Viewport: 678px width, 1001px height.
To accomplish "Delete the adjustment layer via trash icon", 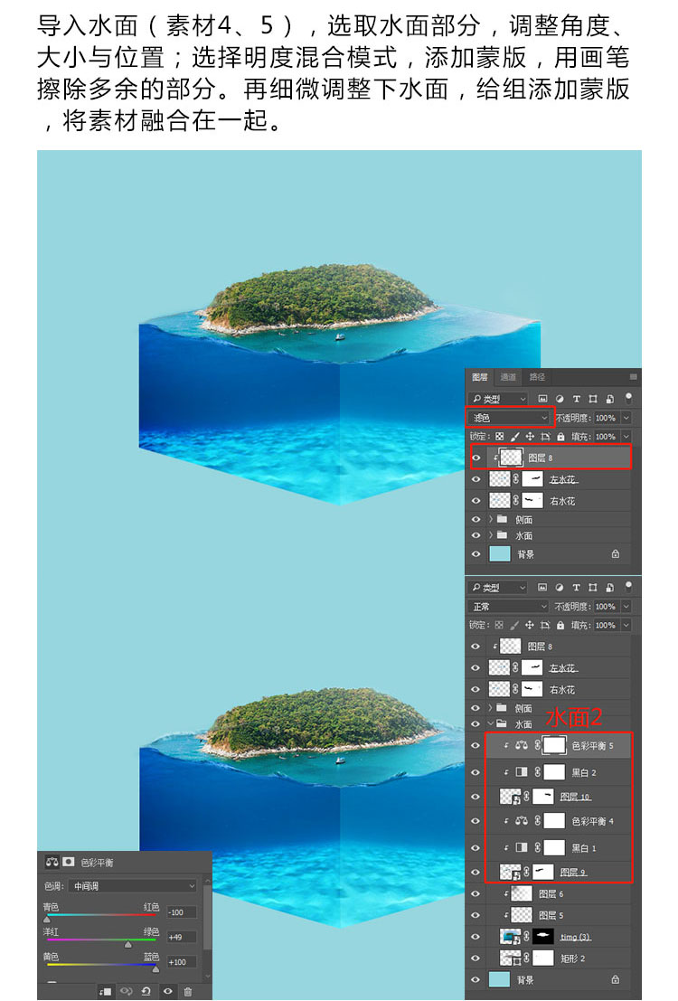I will pos(188,991).
